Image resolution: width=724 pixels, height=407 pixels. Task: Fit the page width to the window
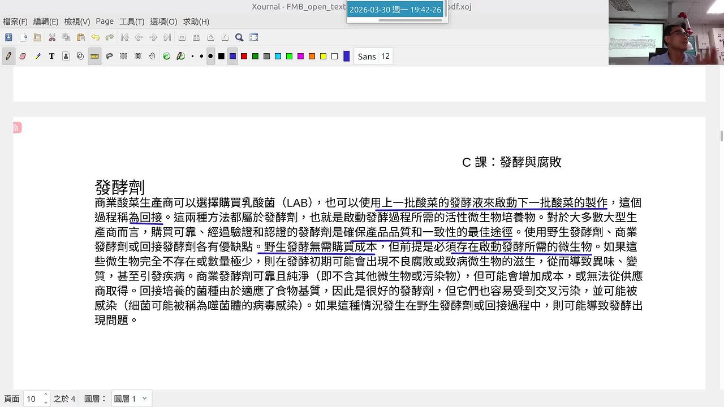pyautogui.click(x=196, y=37)
